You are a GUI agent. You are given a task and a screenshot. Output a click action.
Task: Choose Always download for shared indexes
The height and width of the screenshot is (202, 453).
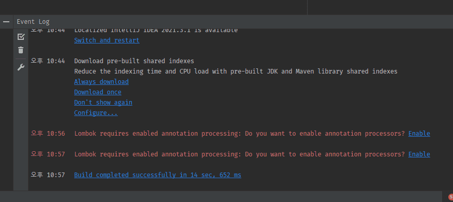coord(101,82)
